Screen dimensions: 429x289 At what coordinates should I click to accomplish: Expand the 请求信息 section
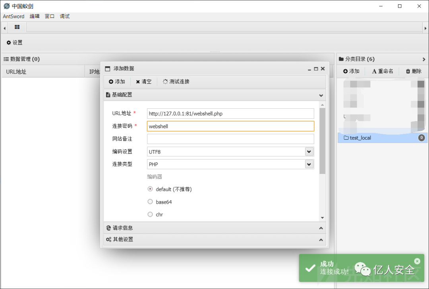click(x=321, y=228)
